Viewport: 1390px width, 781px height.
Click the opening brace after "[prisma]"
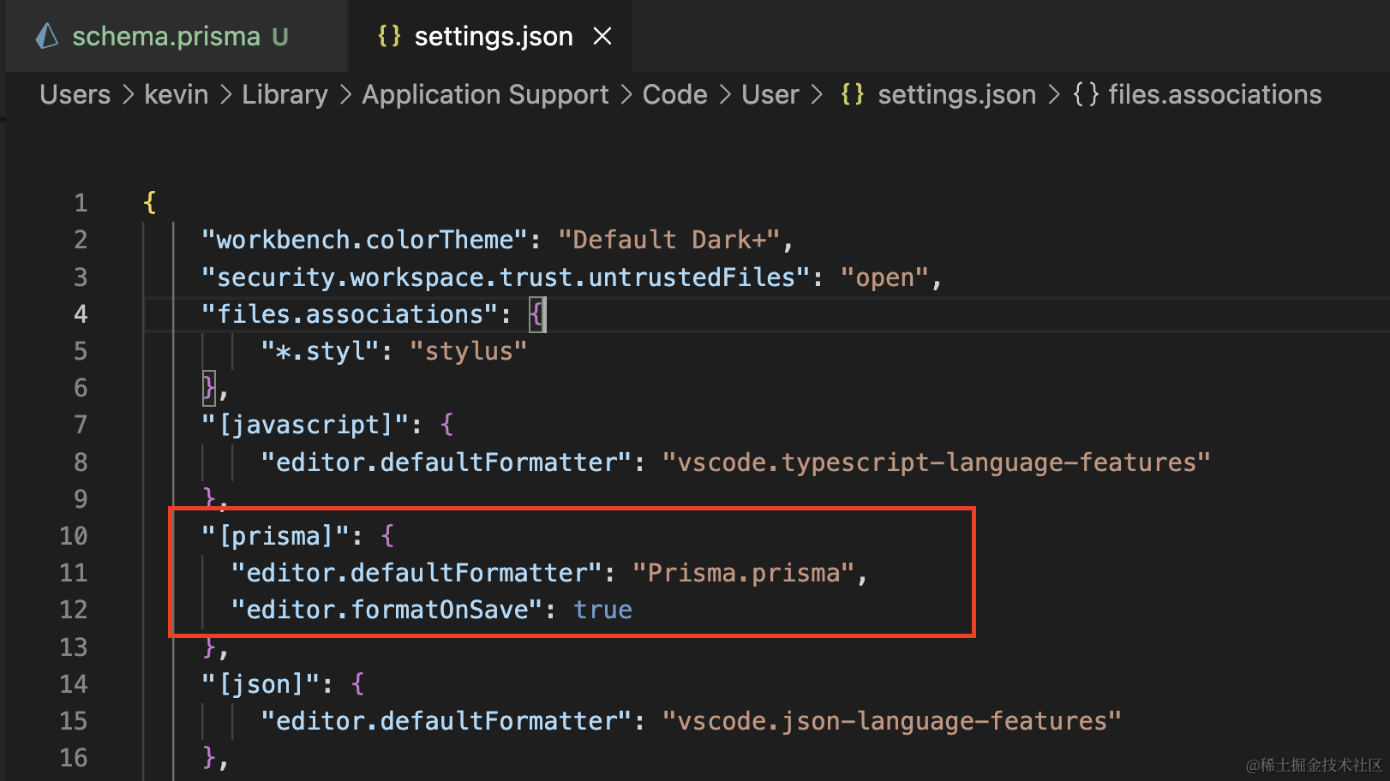pyautogui.click(x=387, y=536)
